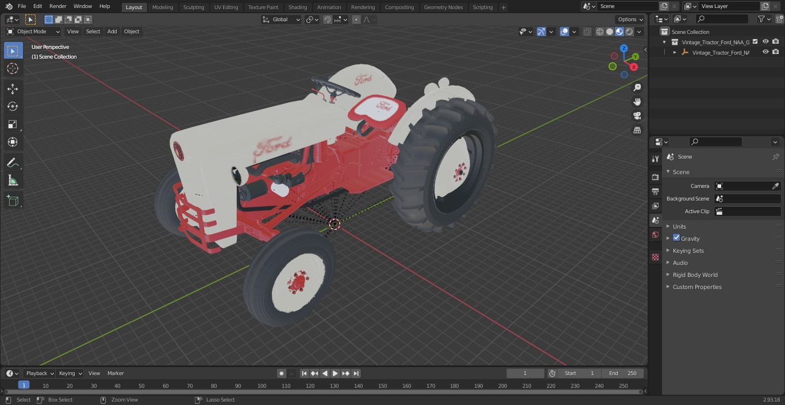
Task: Toggle snapping magnet icon
Action: (x=328, y=20)
